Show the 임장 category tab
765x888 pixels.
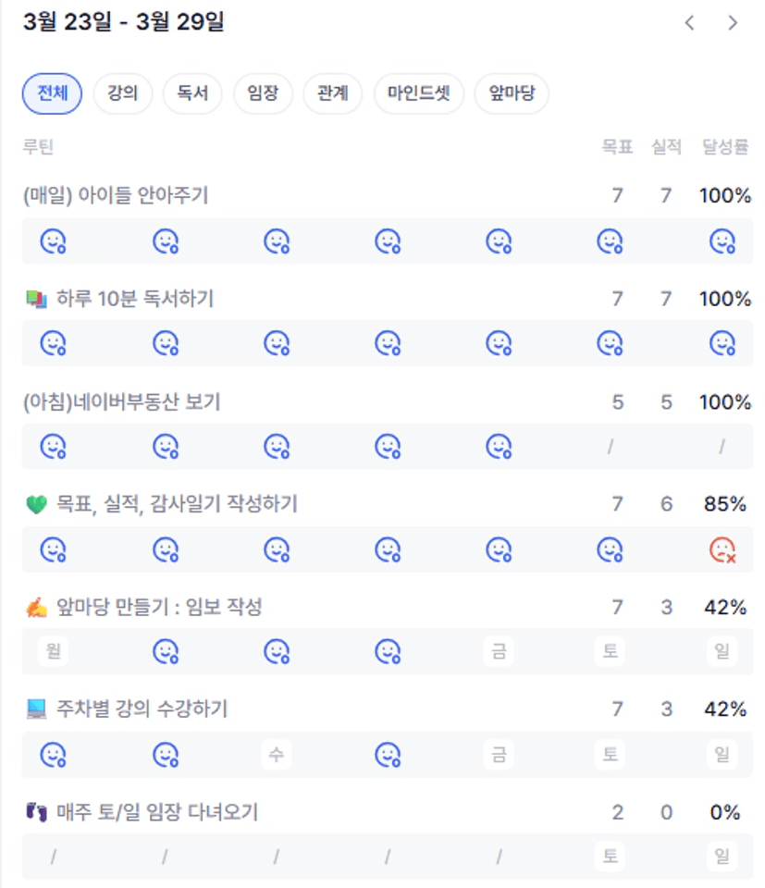263,93
